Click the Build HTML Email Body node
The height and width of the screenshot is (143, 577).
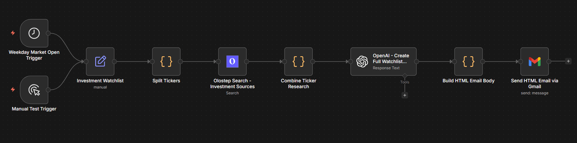tap(468, 62)
